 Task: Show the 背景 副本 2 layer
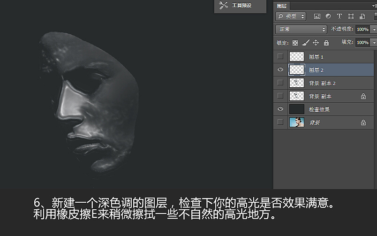coord(280,83)
